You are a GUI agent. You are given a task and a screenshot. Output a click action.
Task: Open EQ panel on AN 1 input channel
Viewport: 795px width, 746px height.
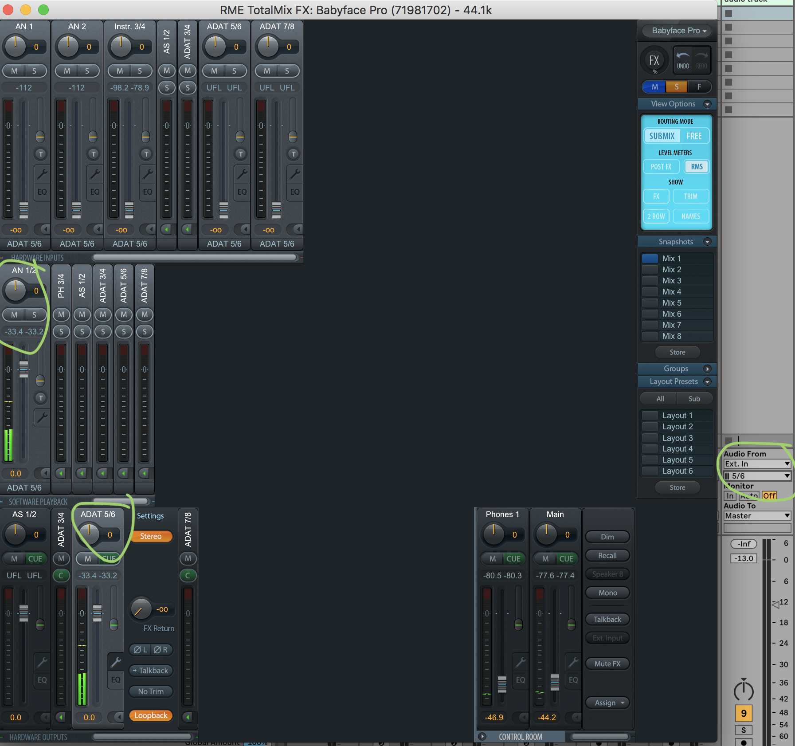pos(42,192)
